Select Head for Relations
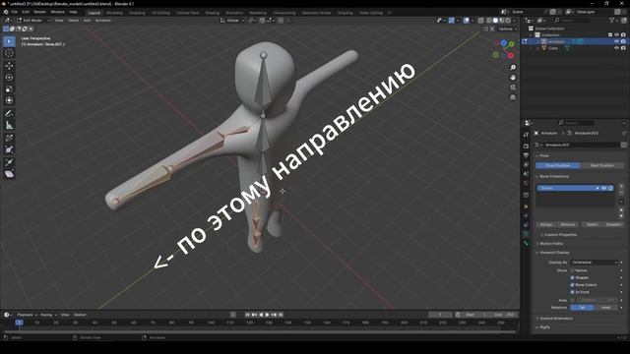 tap(605, 308)
